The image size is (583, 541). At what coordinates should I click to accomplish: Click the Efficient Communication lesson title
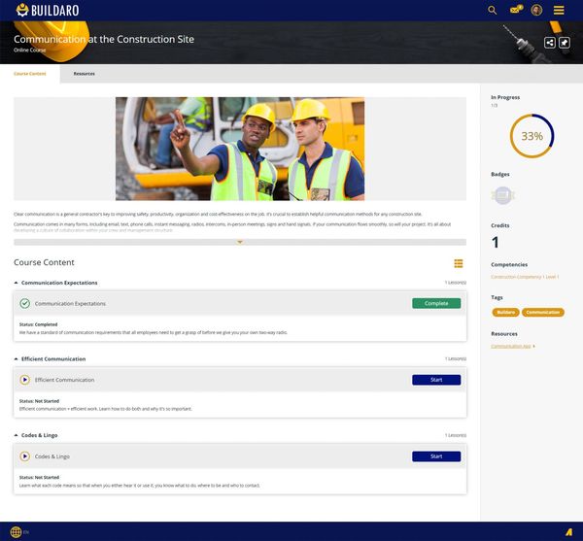[65, 380]
